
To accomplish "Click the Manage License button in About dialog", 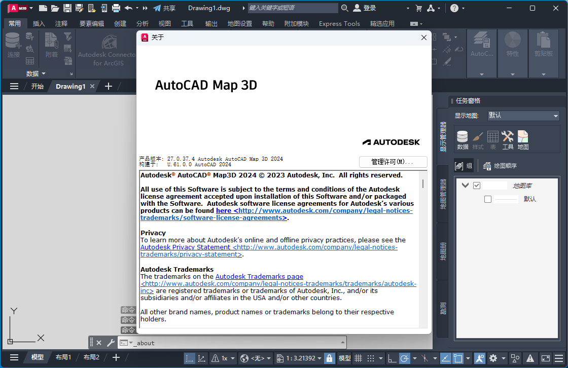I will coord(393,162).
